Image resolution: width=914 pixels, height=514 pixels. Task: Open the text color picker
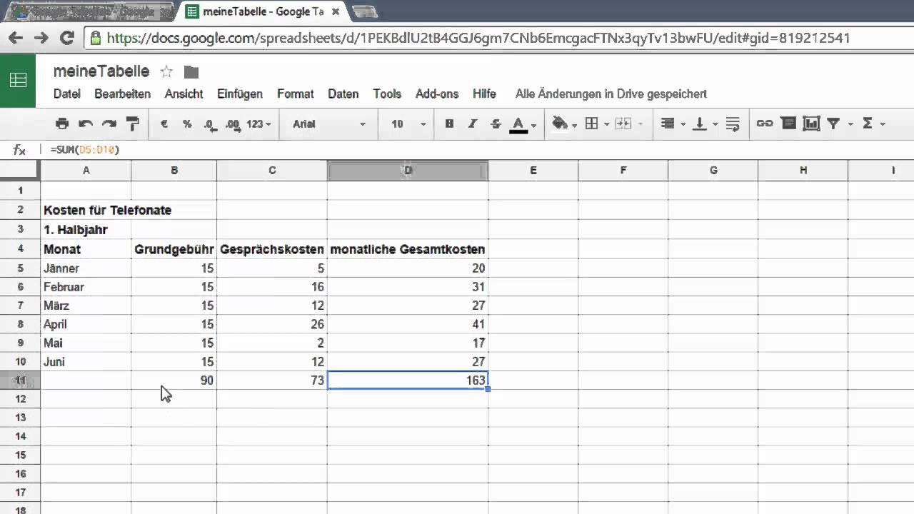point(523,124)
